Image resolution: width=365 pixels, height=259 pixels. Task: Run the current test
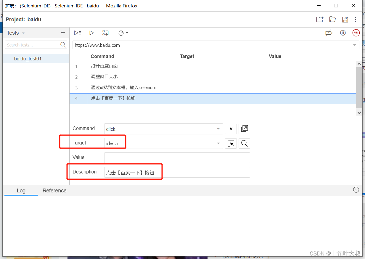point(91,33)
